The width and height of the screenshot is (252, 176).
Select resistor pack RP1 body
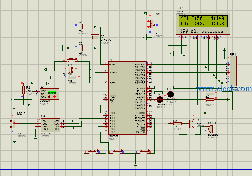point(233,71)
